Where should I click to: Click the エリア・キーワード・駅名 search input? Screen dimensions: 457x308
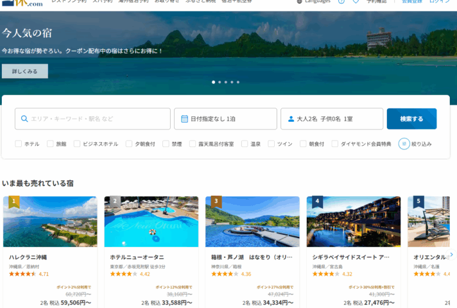92,119
